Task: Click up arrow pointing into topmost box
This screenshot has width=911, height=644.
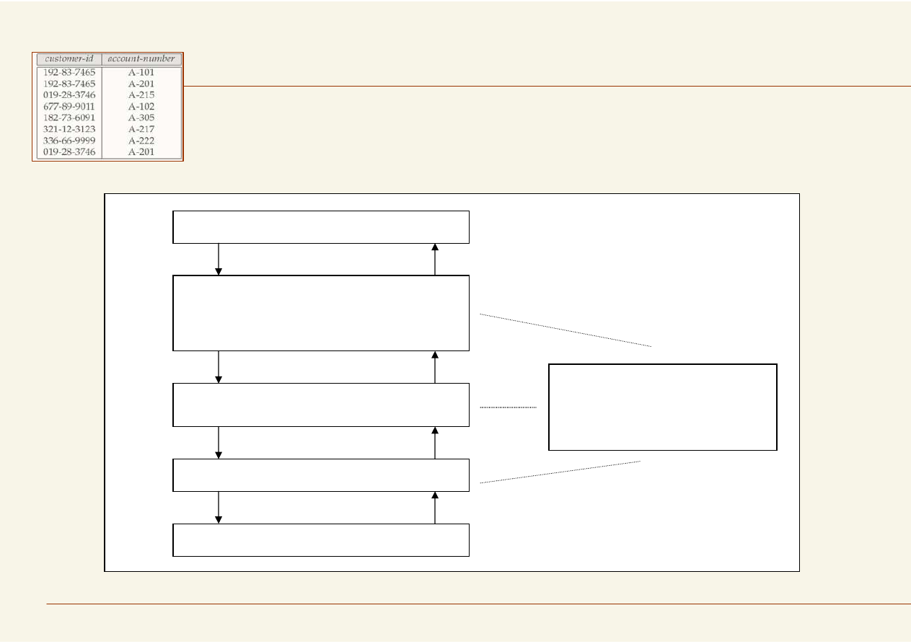Action: pyautogui.click(x=435, y=260)
